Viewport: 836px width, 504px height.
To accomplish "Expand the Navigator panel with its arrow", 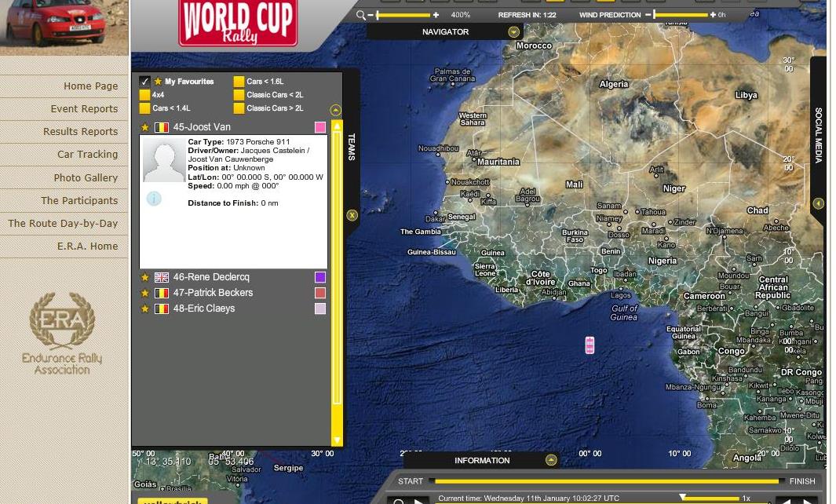I will pyautogui.click(x=513, y=32).
